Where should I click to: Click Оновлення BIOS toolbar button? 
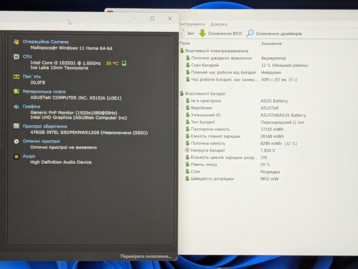[220, 33]
